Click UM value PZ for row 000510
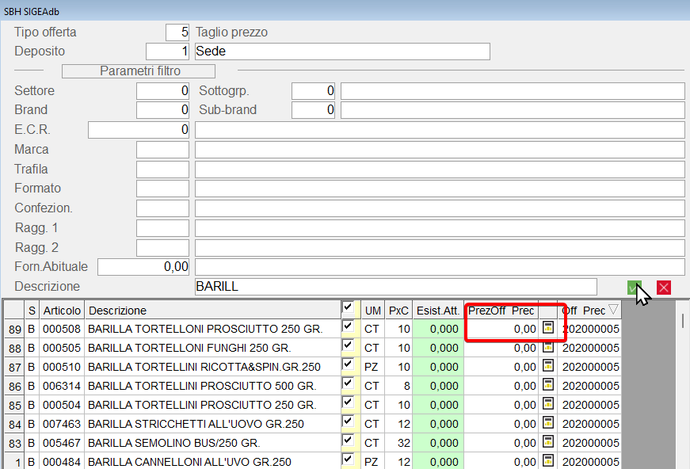 [371, 367]
